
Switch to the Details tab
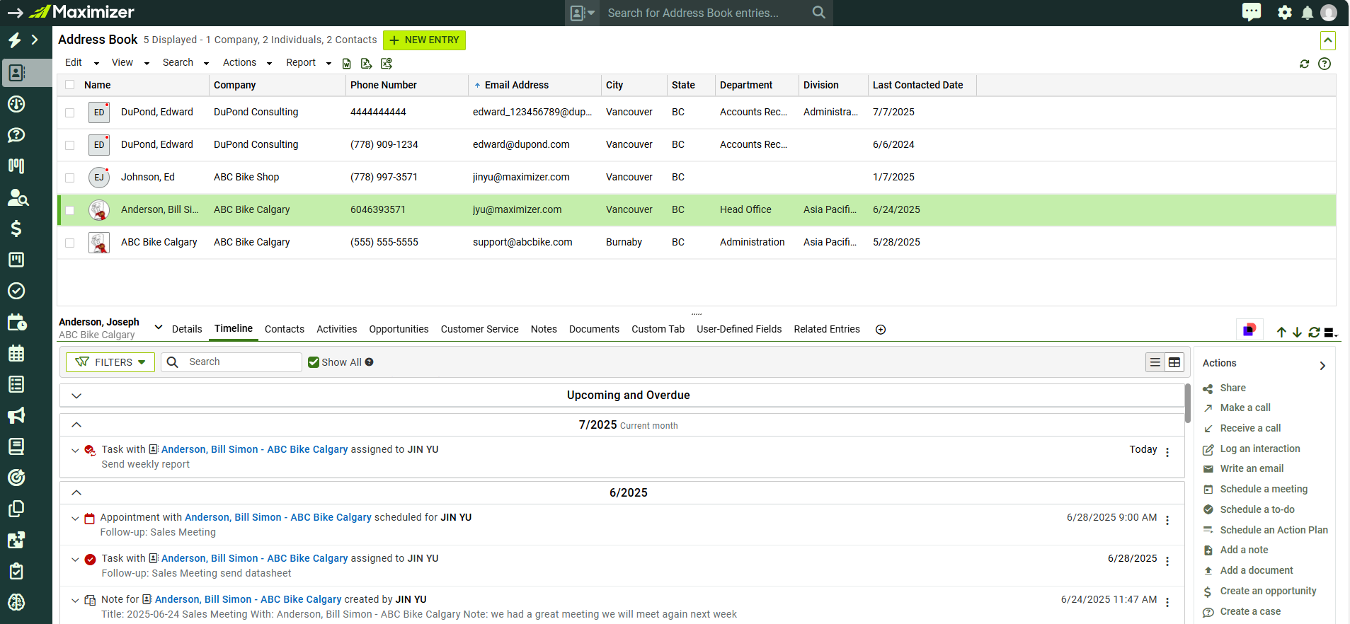(187, 329)
